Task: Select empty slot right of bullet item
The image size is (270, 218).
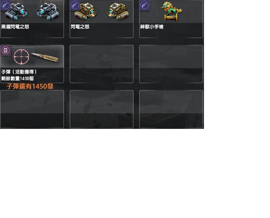Action: tap(102, 64)
